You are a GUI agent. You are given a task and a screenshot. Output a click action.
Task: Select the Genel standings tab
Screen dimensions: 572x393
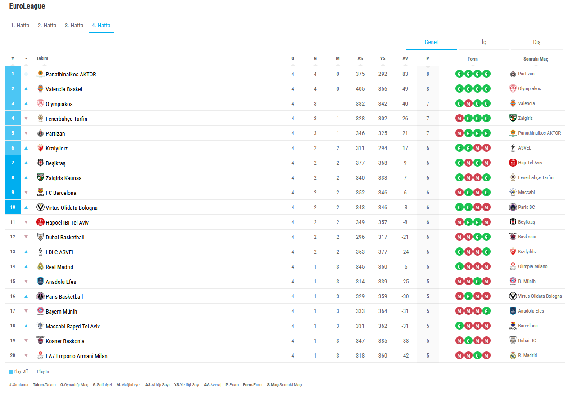(431, 42)
